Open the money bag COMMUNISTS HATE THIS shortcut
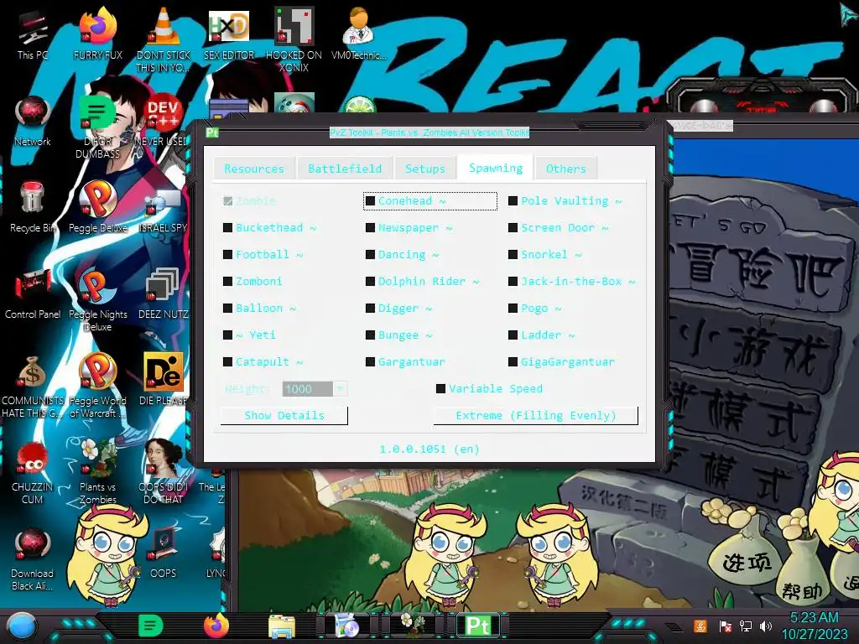859x644 pixels. coord(32,386)
